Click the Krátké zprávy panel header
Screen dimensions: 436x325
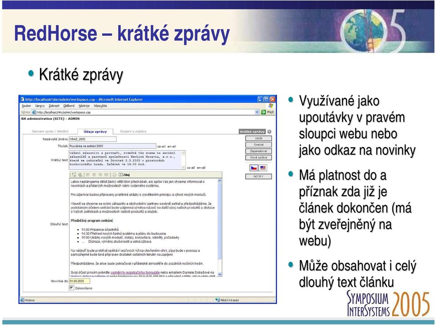point(252,132)
